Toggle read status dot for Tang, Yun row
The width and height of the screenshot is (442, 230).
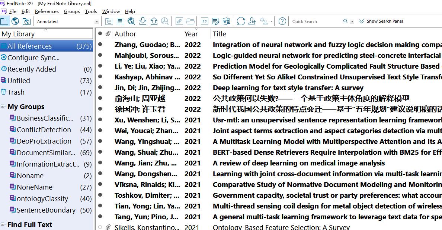(100, 216)
